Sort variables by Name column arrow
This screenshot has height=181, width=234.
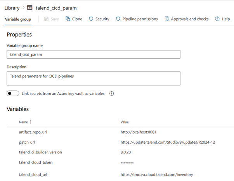coord(31,122)
